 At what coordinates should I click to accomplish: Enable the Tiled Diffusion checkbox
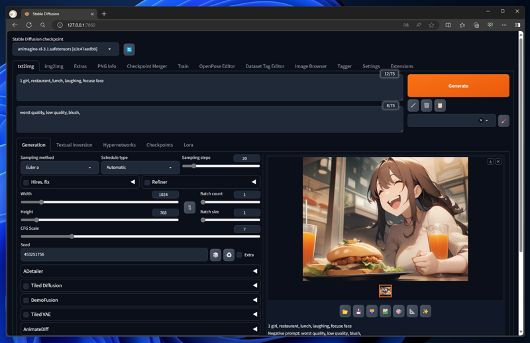(26, 286)
